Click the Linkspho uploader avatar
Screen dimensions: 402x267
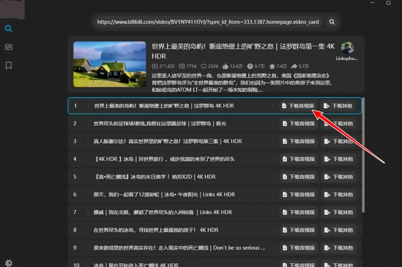click(347, 48)
